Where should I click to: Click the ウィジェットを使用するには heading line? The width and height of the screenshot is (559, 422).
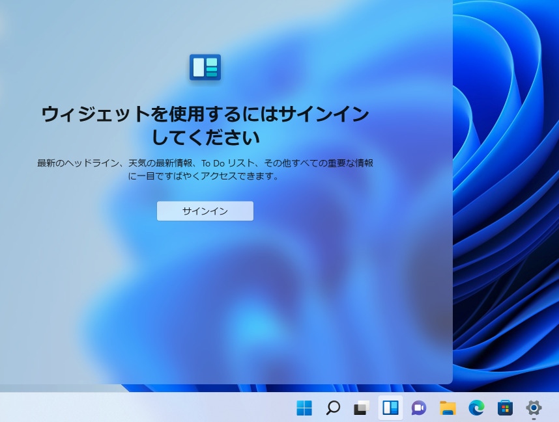point(205,114)
